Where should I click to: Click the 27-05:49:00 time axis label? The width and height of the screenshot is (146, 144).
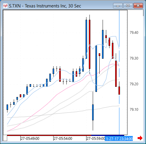(30, 139)
